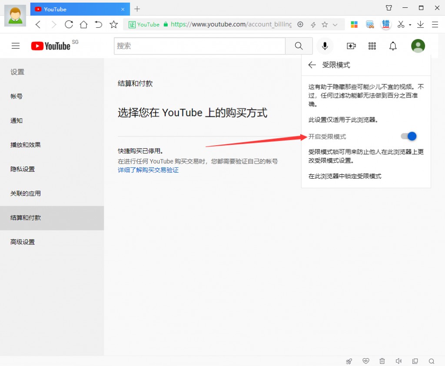445x366 pixels.
Task: Click the status bar window icon
Action: [415, 361]
